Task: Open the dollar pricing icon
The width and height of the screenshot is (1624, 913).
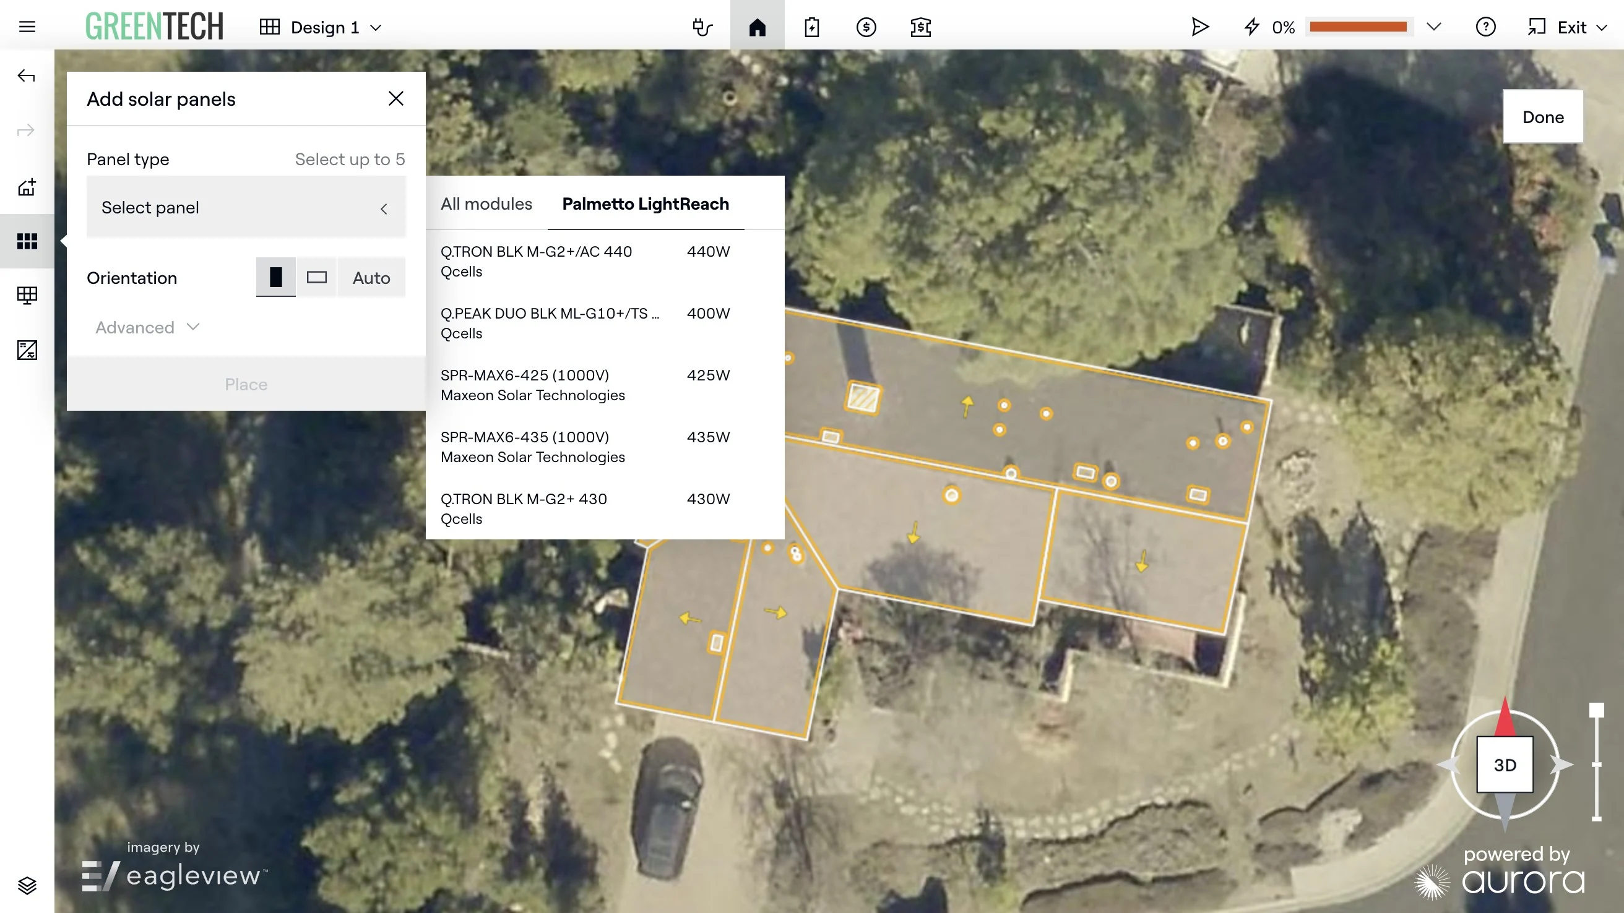Action: (x=866, y=27)
